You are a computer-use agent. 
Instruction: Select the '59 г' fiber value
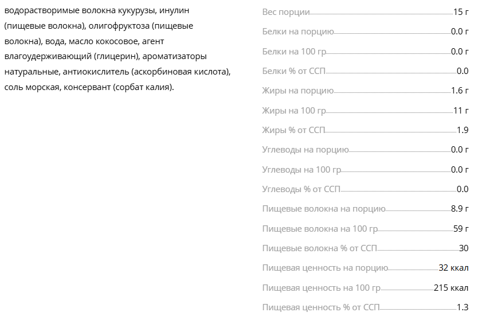tap(461, 228)
